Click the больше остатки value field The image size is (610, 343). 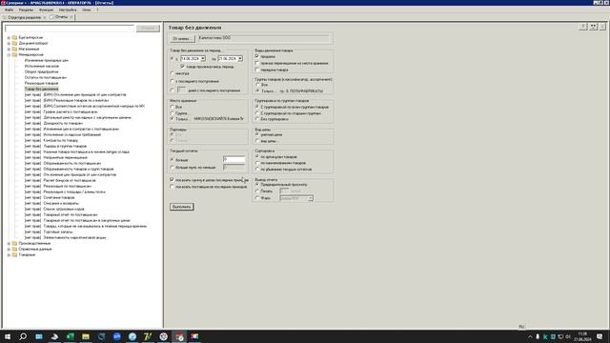[234, 159]
